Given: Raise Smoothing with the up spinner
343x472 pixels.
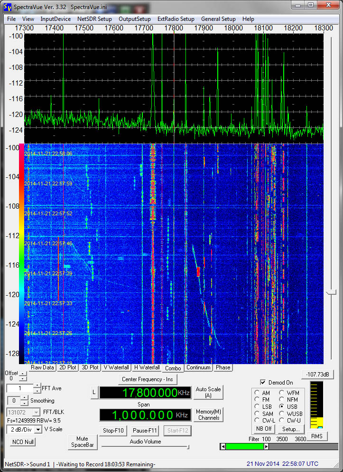Looking at the screenshot, I should coord(24,398).
